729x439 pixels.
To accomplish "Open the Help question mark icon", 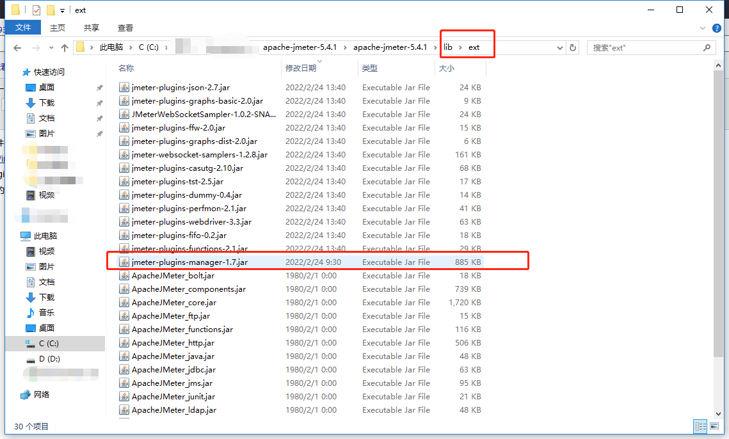I will 716,28.
